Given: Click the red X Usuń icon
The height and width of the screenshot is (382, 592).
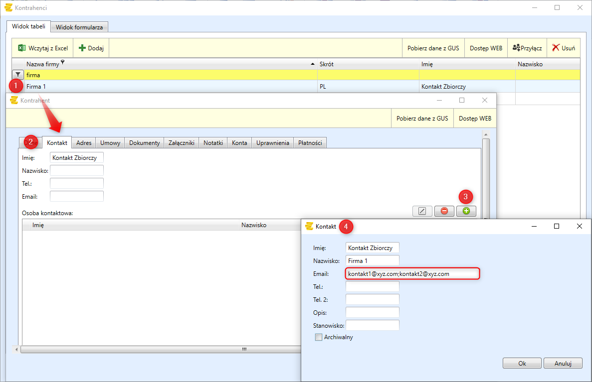Looking at the screenshot, I should [556, 48].
